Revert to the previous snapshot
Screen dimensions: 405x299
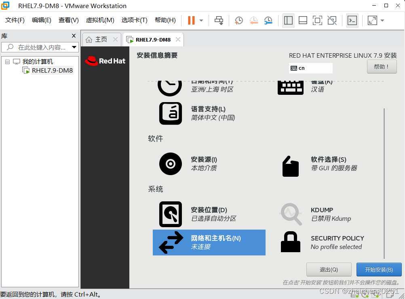(254, 20)
